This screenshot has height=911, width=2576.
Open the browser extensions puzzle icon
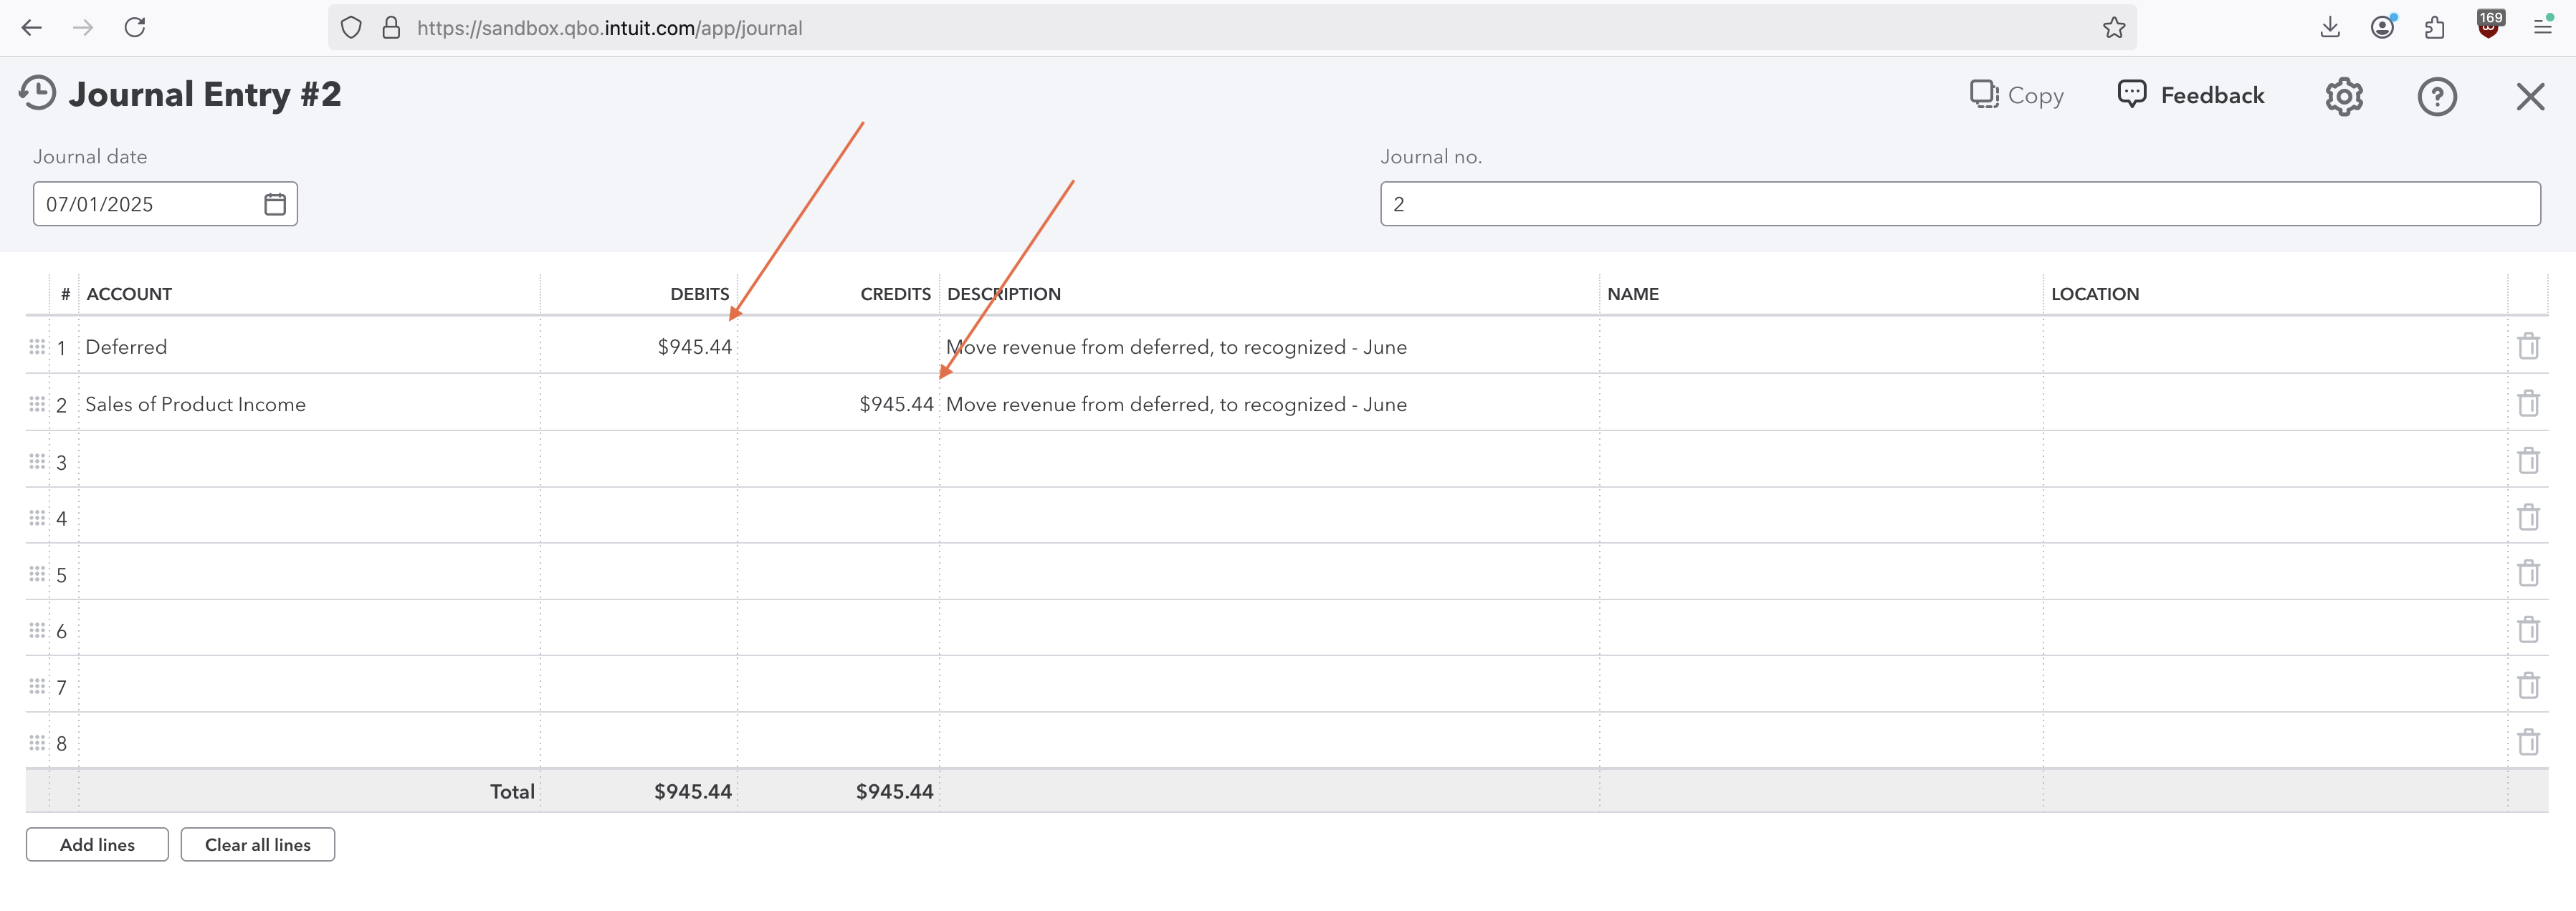coord(2434,27)
